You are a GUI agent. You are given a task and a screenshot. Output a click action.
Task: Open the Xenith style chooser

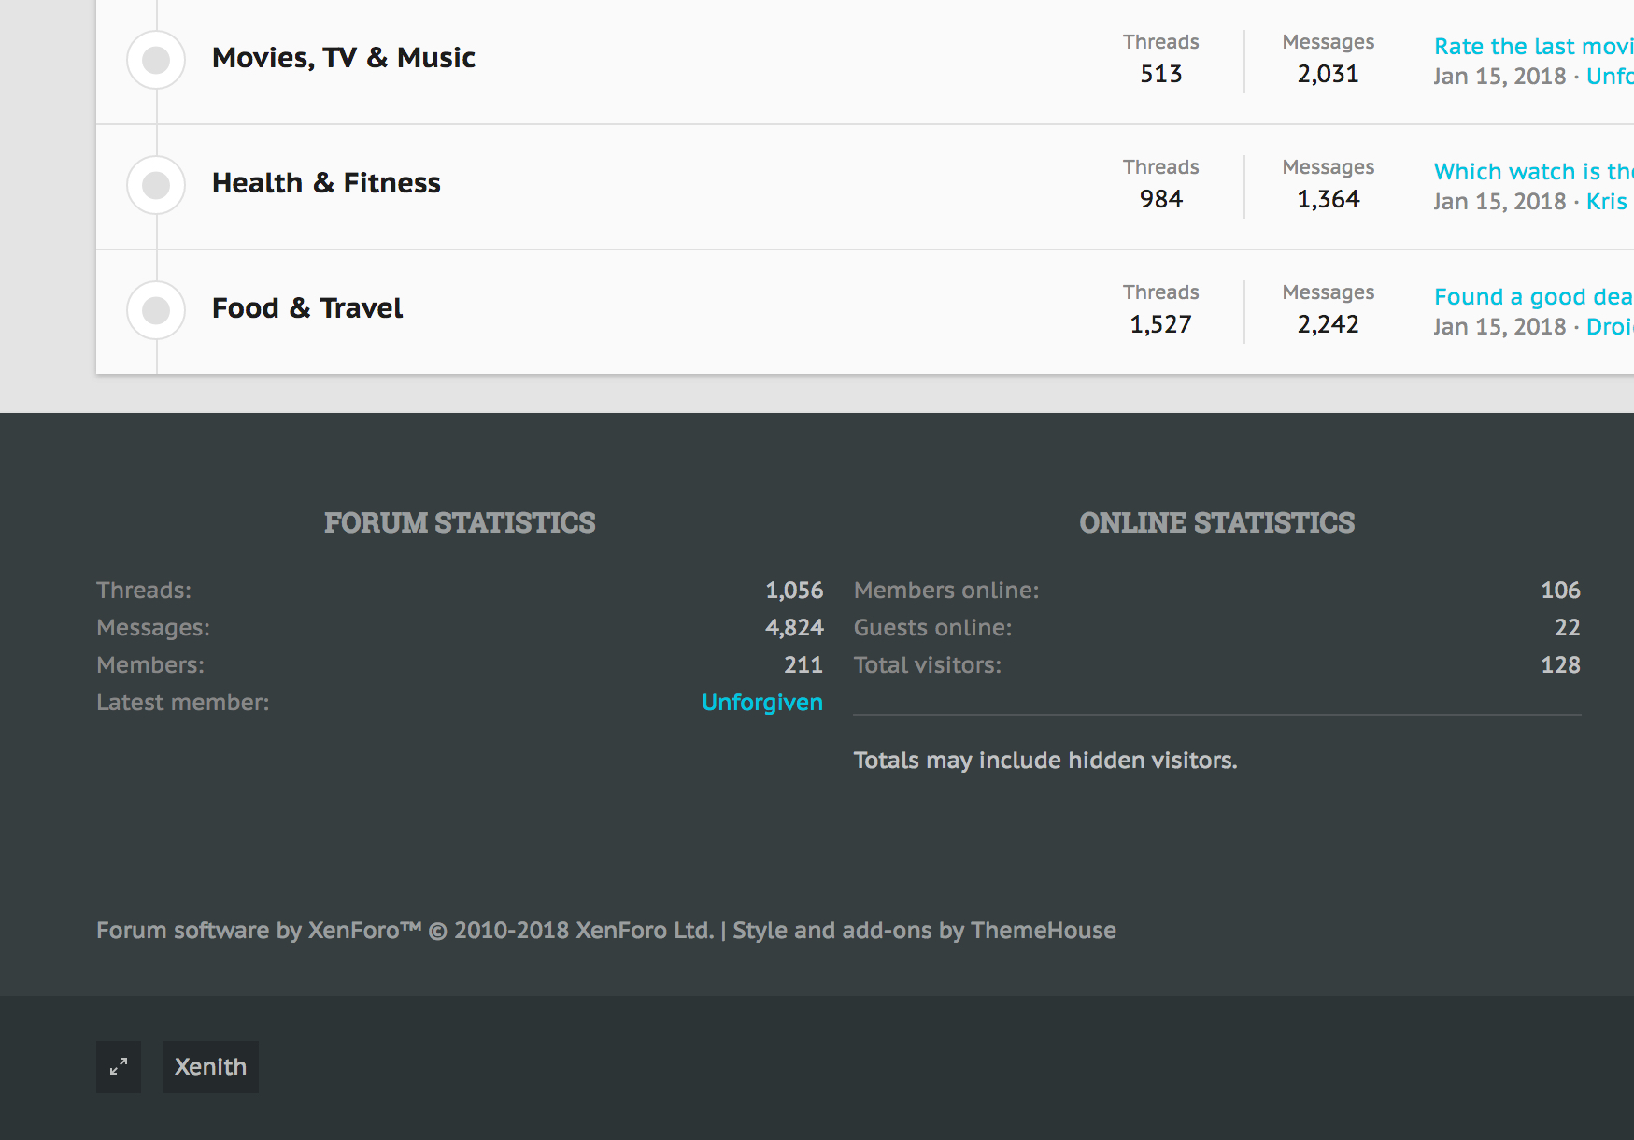(211, 1067)
